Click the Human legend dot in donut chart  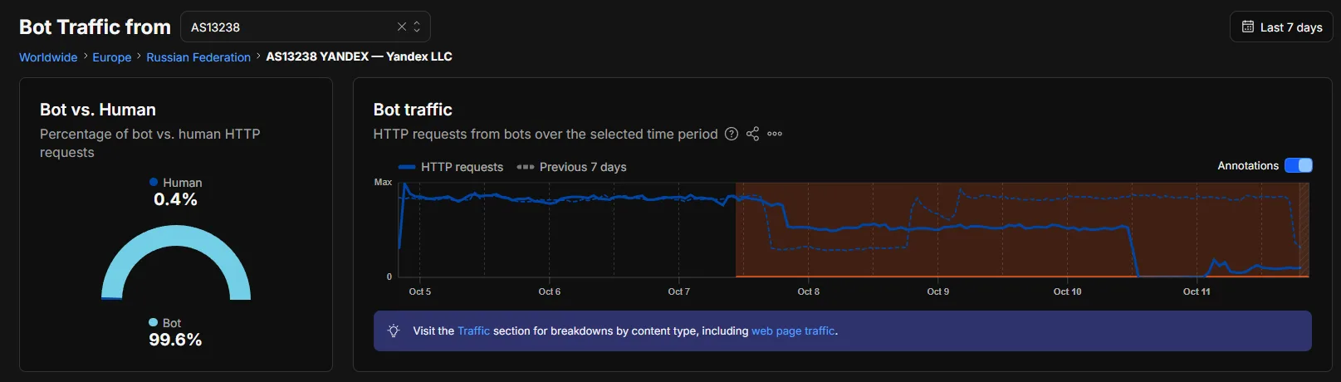154,182
